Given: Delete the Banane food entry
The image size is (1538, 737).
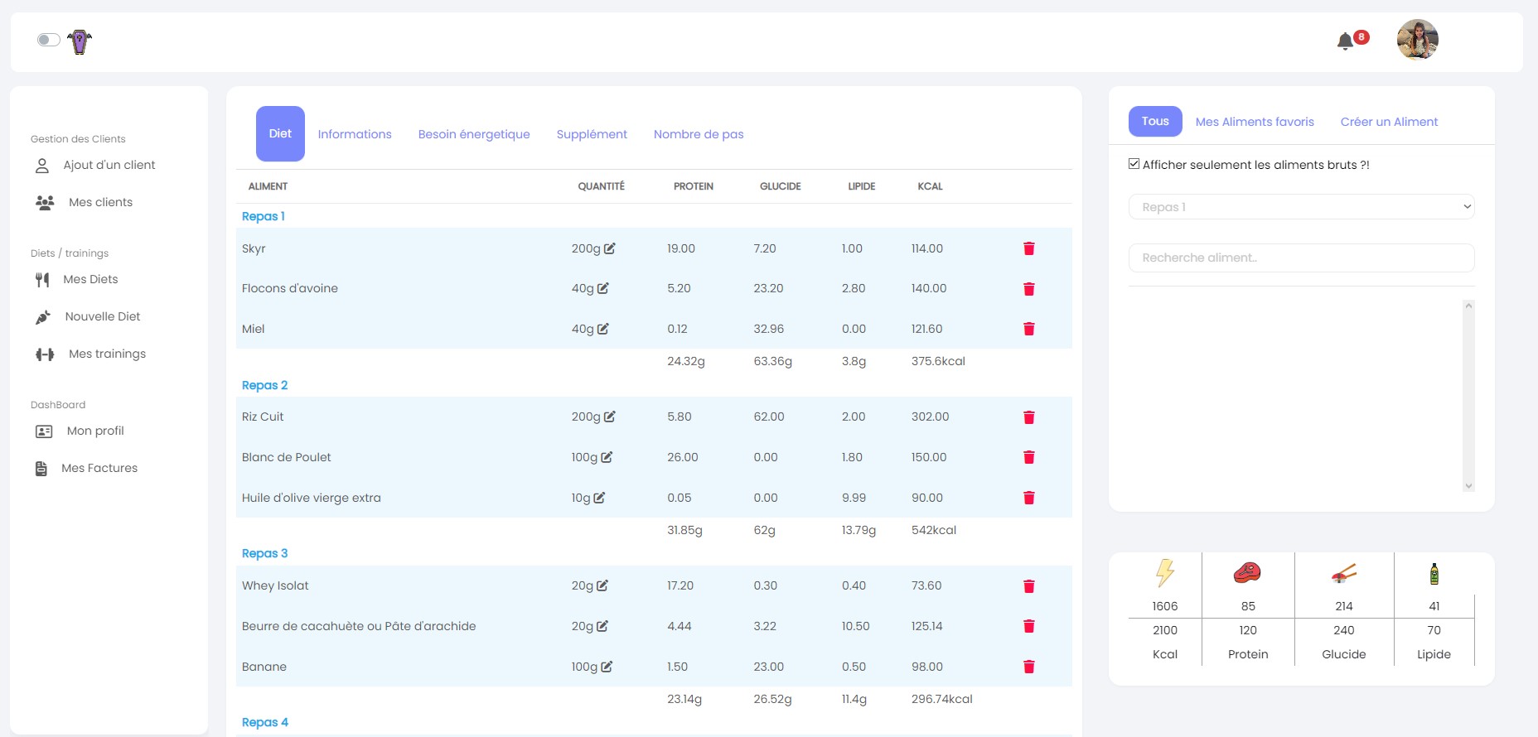Looking at the screenshot, I should coord(1028,667).
